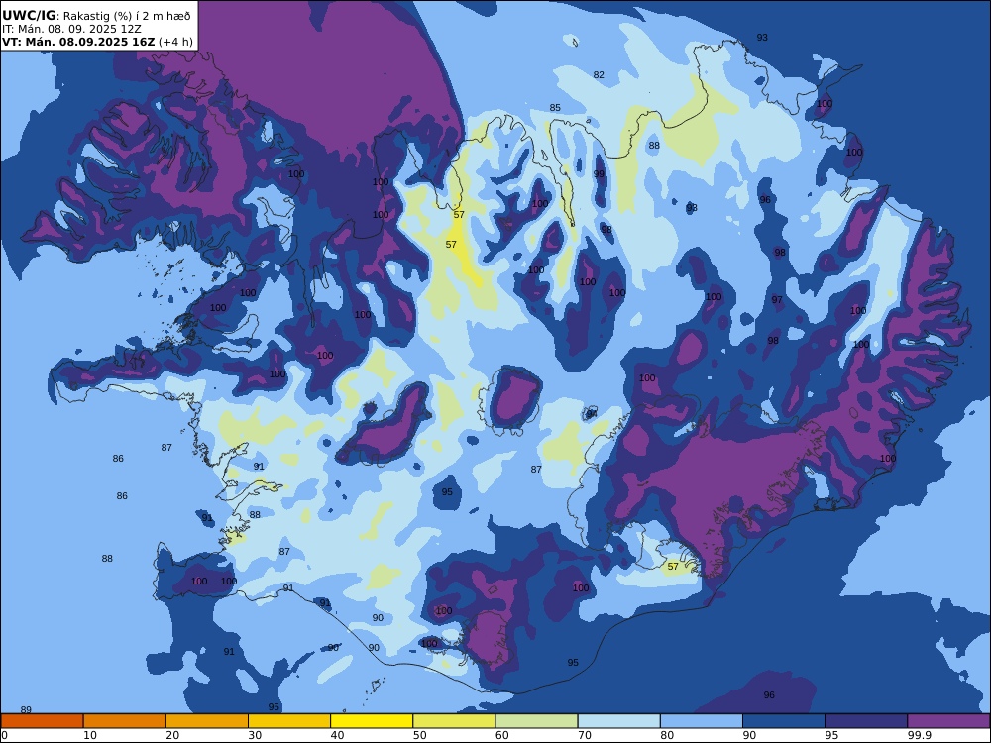Click the legend tick label 80
The width and height of the screenshot is (991, 743).
pos(667,735)
